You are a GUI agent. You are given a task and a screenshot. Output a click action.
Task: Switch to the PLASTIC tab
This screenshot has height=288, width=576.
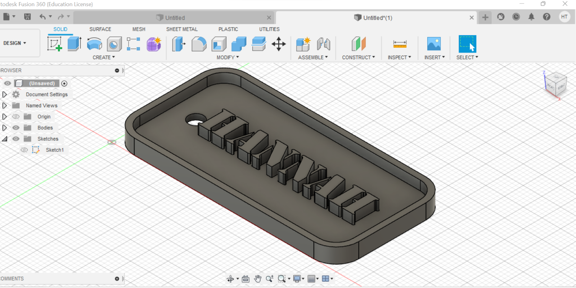click(x=228, y=29)
